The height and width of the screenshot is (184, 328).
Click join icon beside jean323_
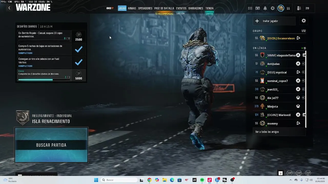click(303, 89)
